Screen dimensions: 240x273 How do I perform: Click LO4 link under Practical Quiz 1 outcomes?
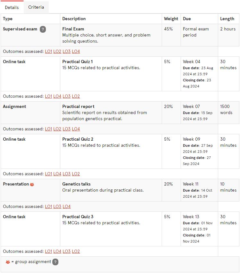coord(57,96)
